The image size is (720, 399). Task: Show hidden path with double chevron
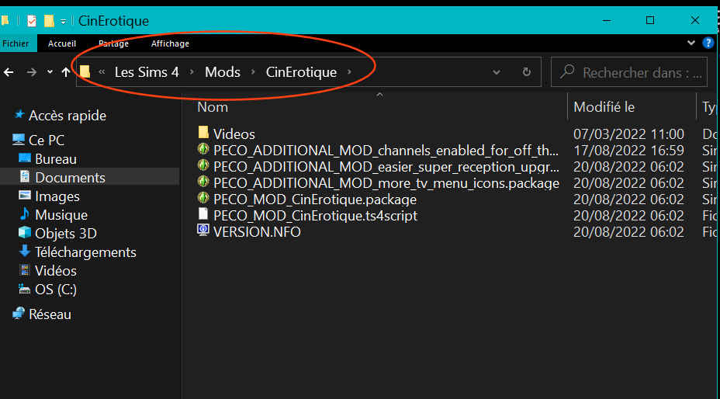pos(102,72)
